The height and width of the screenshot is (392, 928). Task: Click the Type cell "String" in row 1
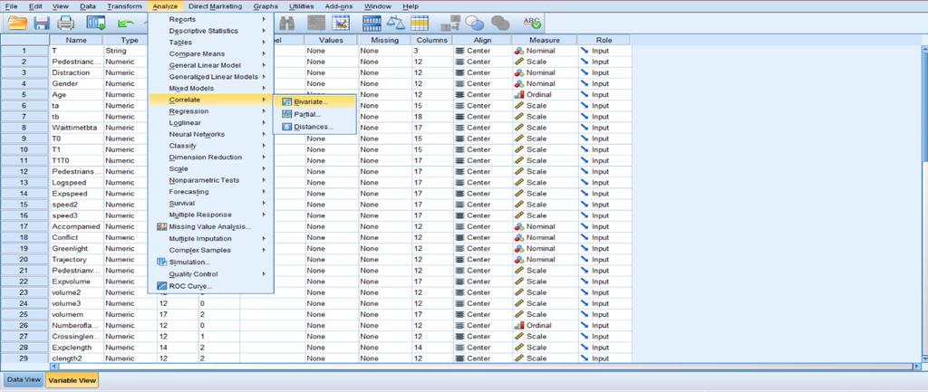pos(125,51)
